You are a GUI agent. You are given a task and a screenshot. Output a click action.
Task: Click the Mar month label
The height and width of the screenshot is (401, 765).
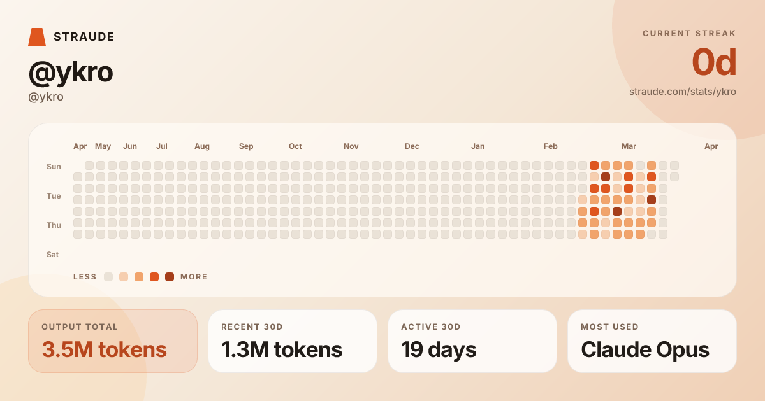tap(629, 146)
